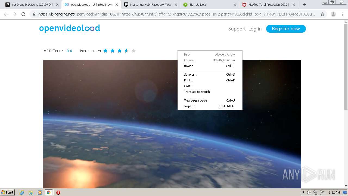This screenshot has width=348, height=196.
Task: Click the volume speaker tray icon
Action: [x=309, y=192]
